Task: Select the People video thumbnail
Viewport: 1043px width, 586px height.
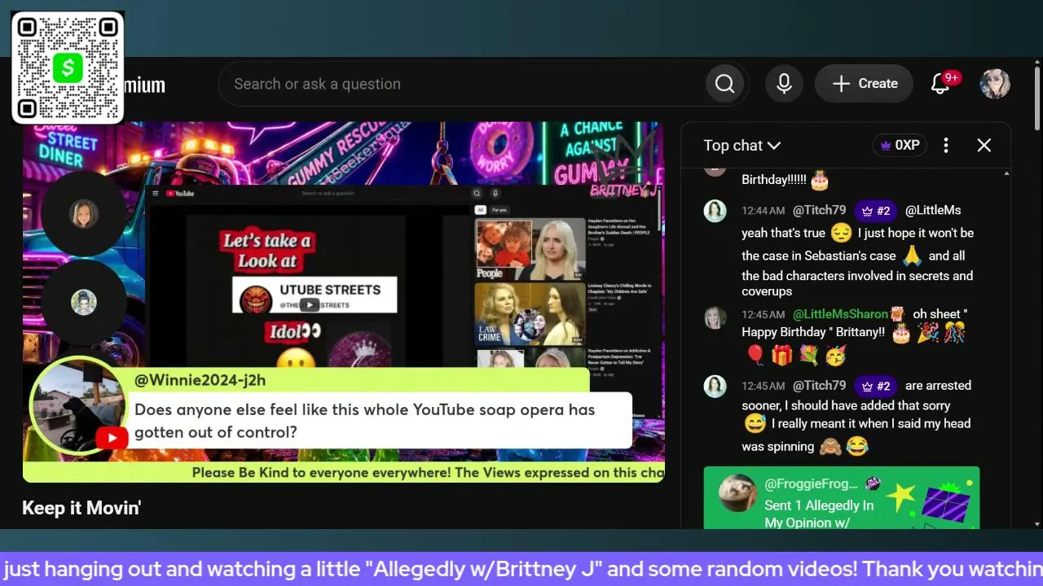Action: (x=530, y=249)
